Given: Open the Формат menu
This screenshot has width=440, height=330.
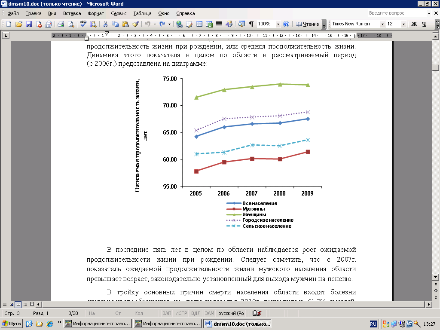Looking at the screenshot, I should 96,13.
